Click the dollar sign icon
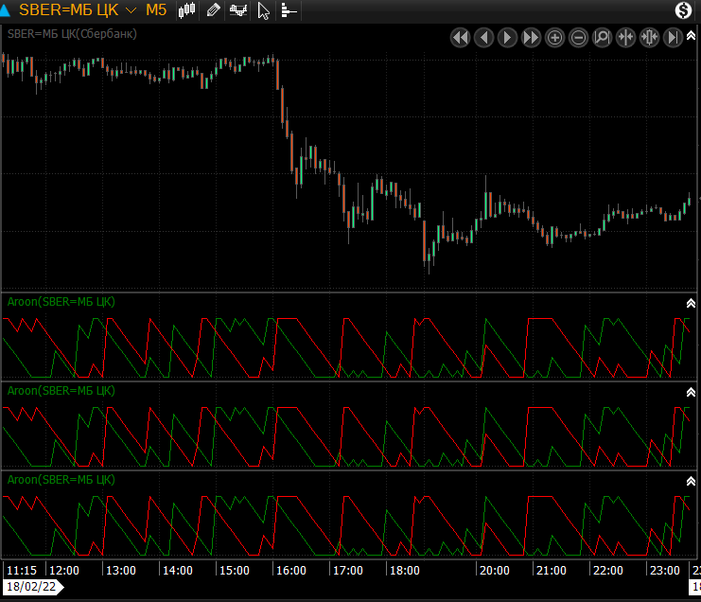701x602 pixels. pos(684,10)
